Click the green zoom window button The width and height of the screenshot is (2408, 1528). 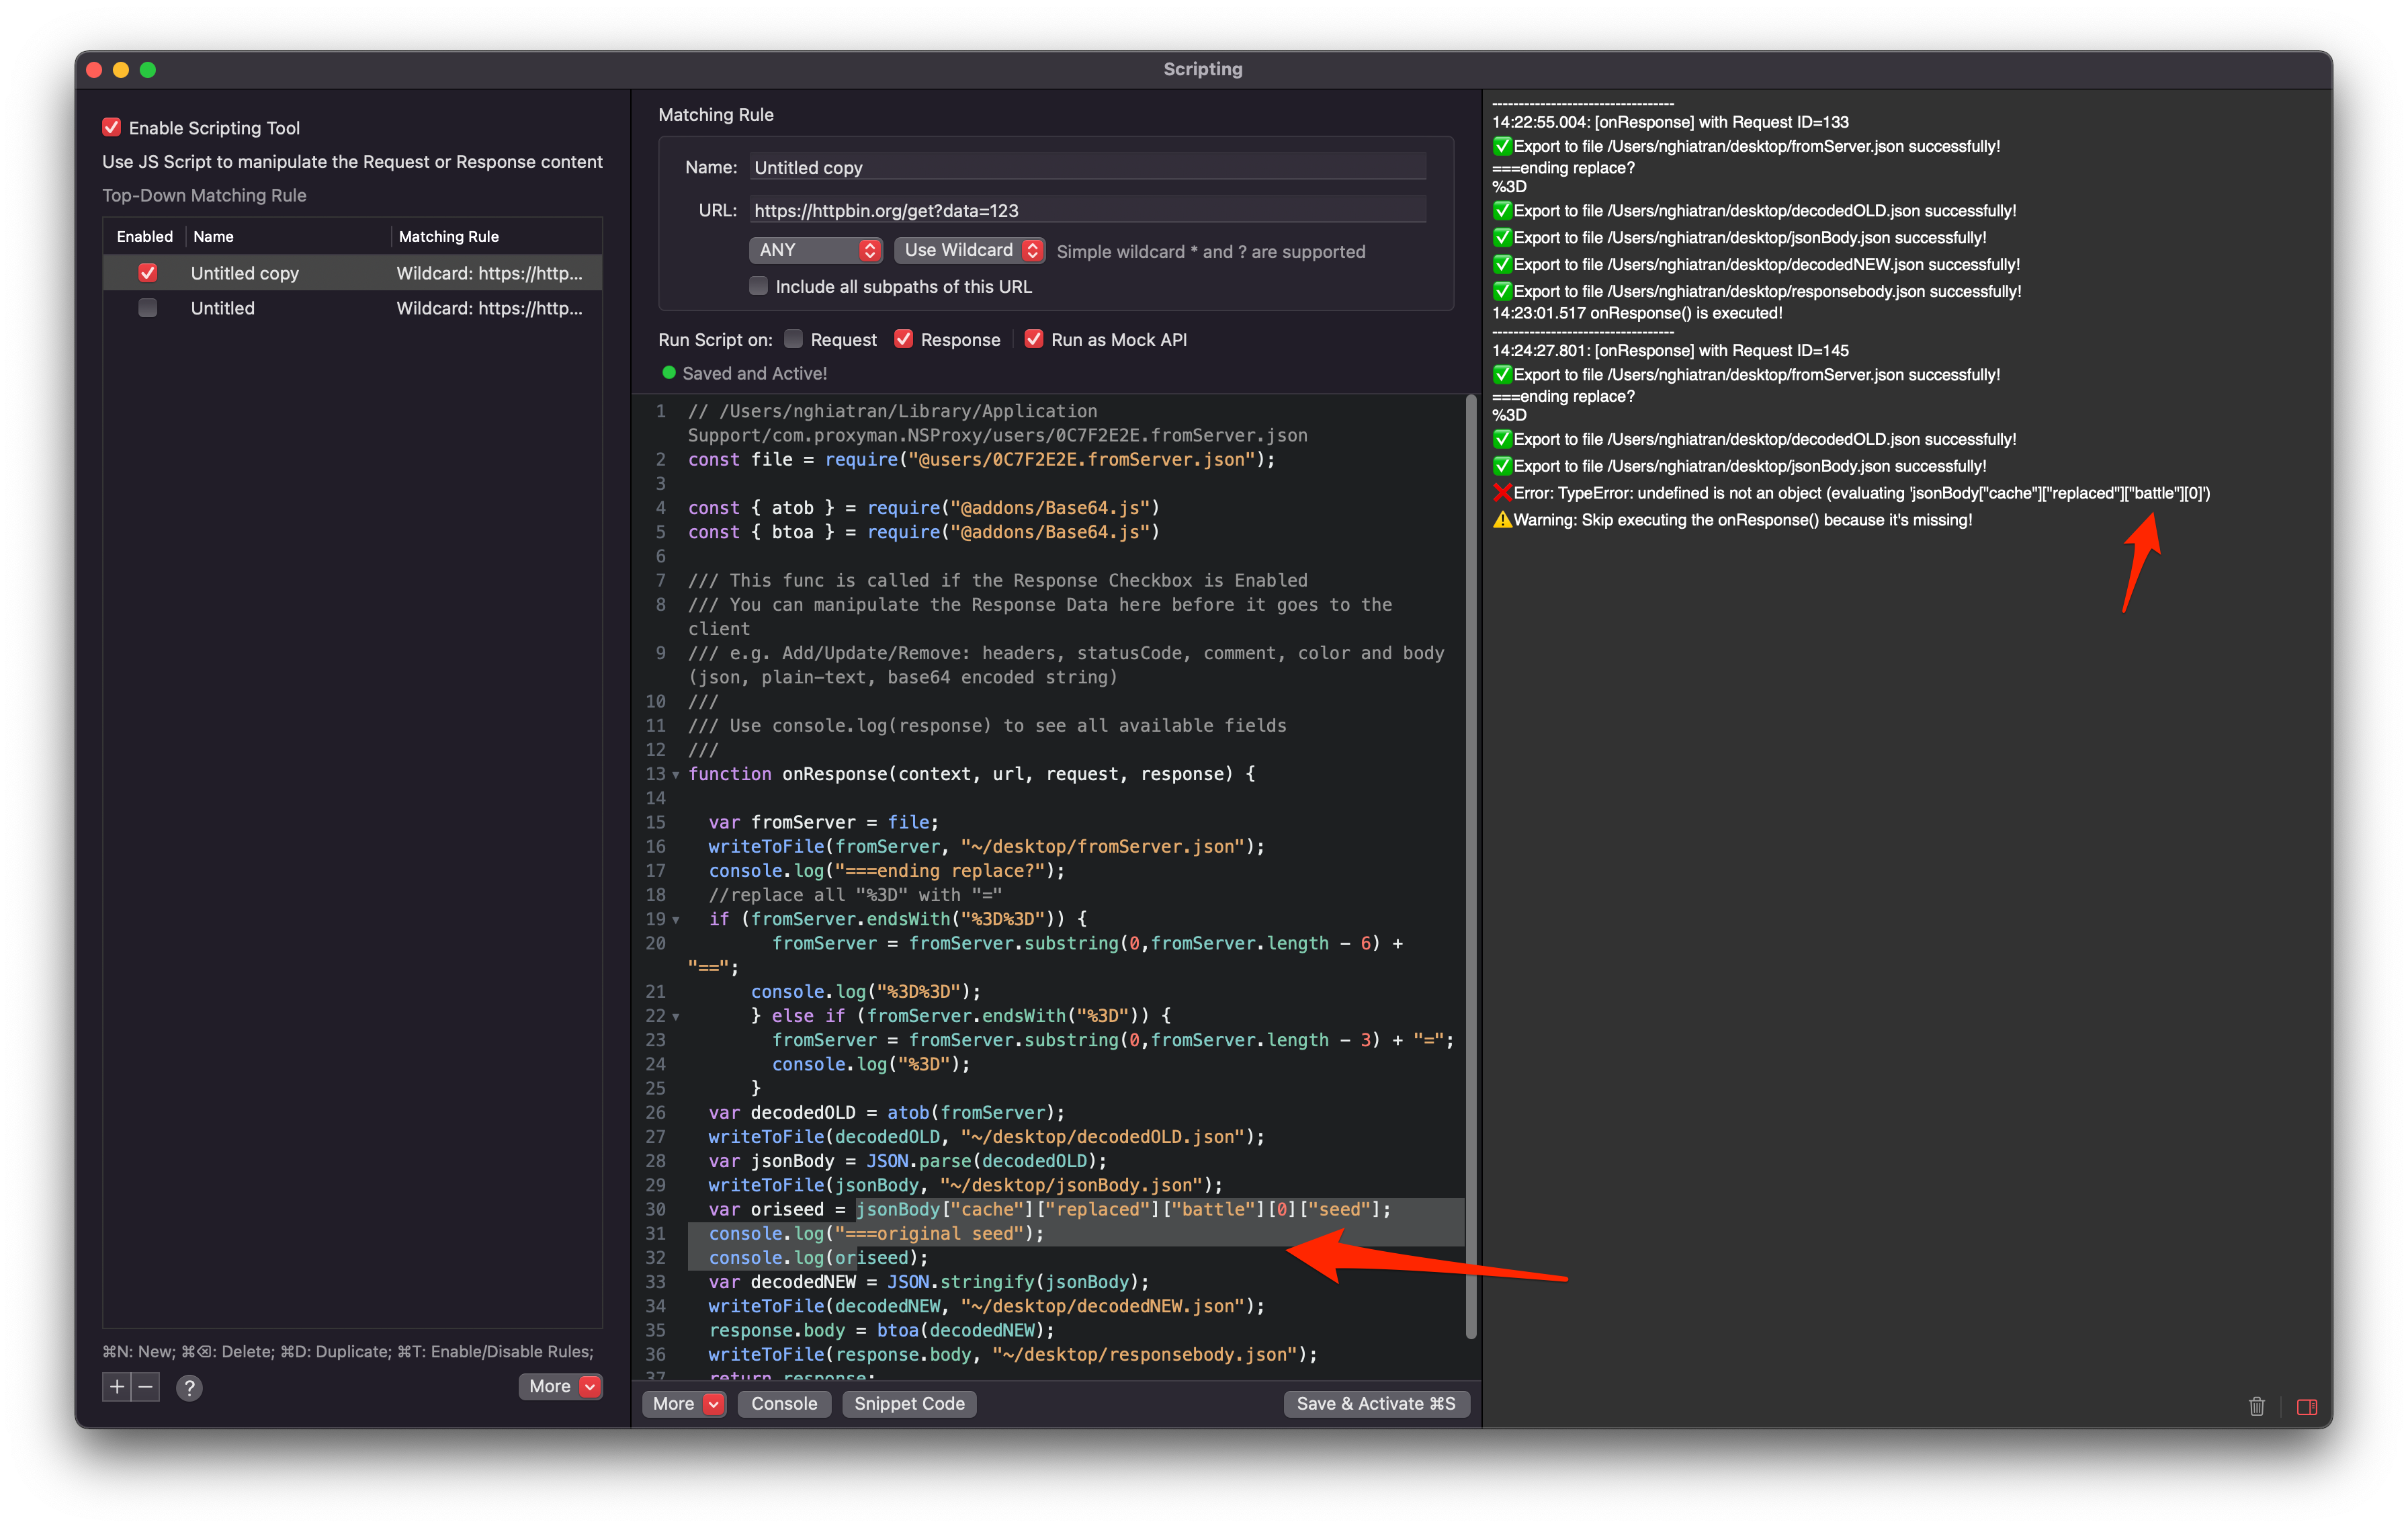click(x=148, y=69)
